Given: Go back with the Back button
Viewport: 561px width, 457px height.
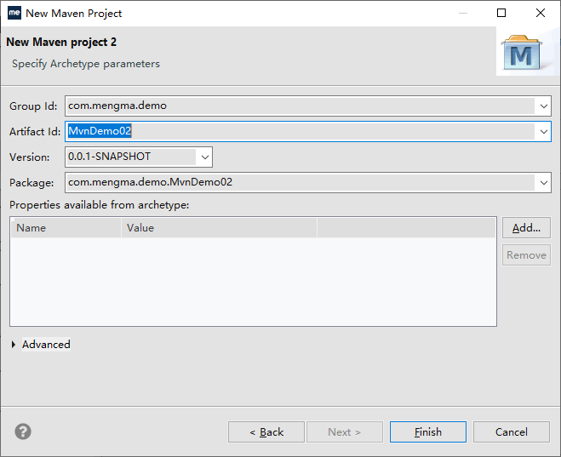Looking at the screenshot, I should pos(266,432).
